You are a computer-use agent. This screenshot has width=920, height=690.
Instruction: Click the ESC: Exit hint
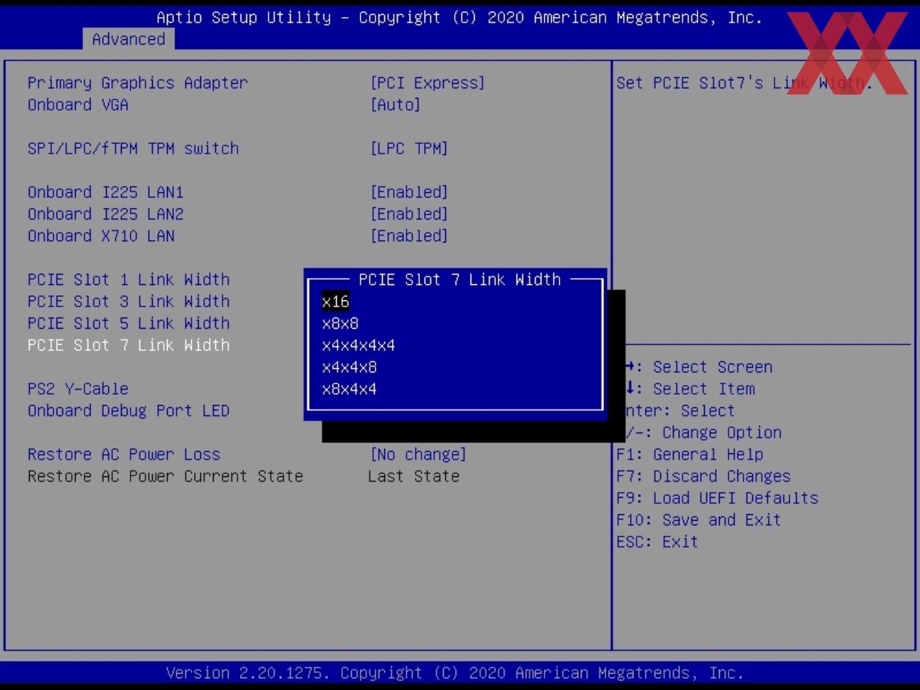[x=657, y=542]
